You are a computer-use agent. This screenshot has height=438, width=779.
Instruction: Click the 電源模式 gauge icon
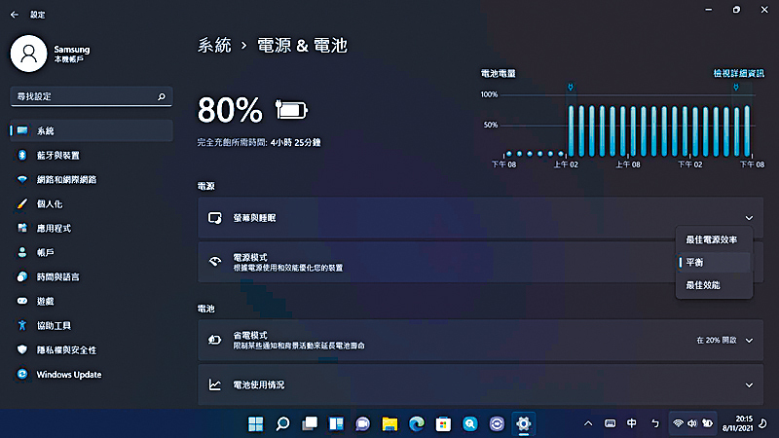click(x=214, y=262)
